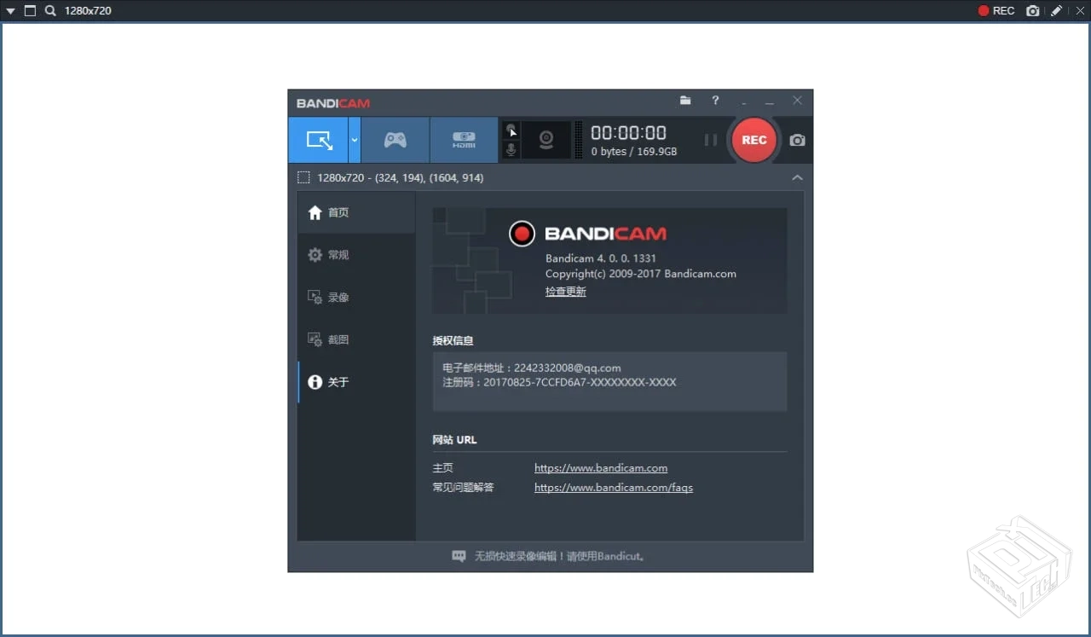Take a screenshot with the camera icon
The height and width of the screenshot is (637, 1091).
pos(794,140)
